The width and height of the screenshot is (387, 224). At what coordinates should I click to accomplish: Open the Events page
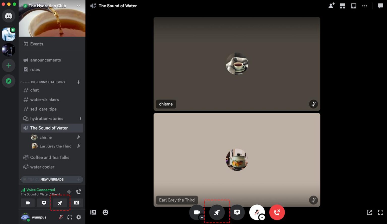pyautogui.click(x=37, y=44)
